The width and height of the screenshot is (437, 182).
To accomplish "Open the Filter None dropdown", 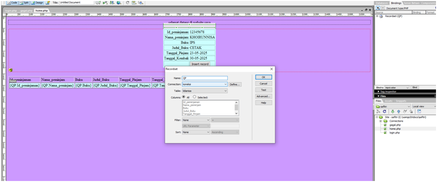I will tap(196, 120).
